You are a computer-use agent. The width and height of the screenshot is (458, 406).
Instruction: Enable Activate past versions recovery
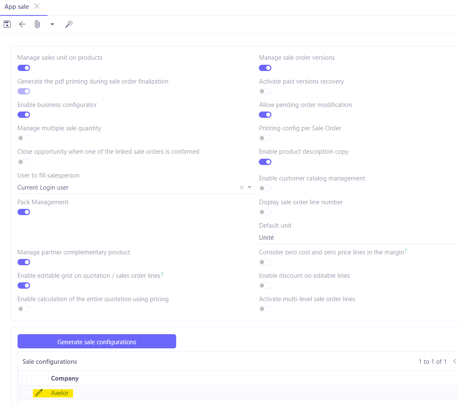[265, 91]
